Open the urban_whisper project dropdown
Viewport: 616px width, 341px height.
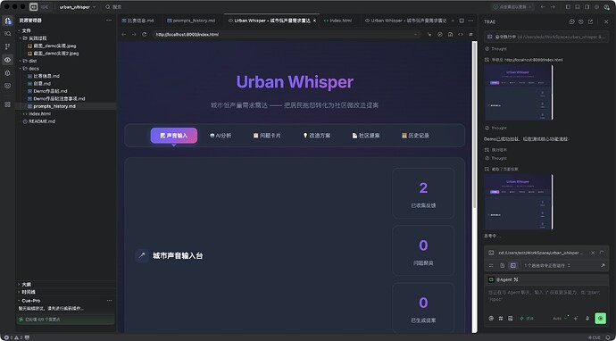coord(78,7)
